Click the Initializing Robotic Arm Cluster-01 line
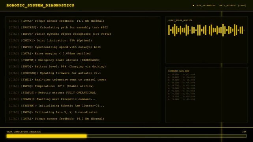Viewport: 253px width, 142px height. [56, 106]
